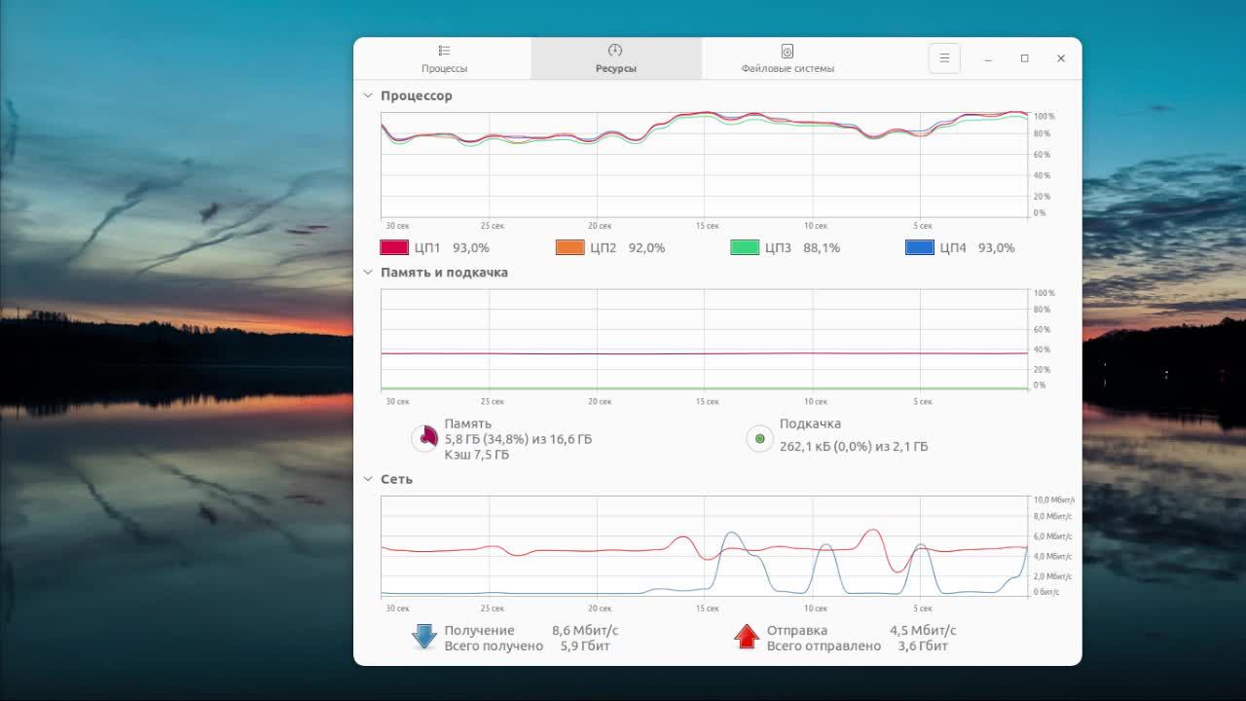Switch to the Процессы tab
The width and height of the screenshot is (1246, 701).
[444, 58]
